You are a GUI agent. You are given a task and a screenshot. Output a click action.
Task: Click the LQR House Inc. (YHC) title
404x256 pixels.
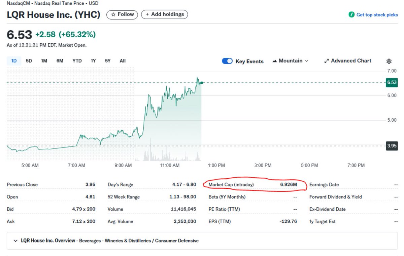(54, 15)
